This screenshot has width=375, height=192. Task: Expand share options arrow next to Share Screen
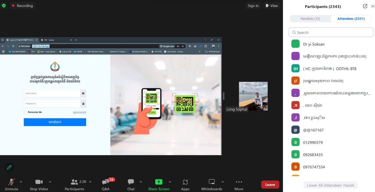click(x=170, y=182)
